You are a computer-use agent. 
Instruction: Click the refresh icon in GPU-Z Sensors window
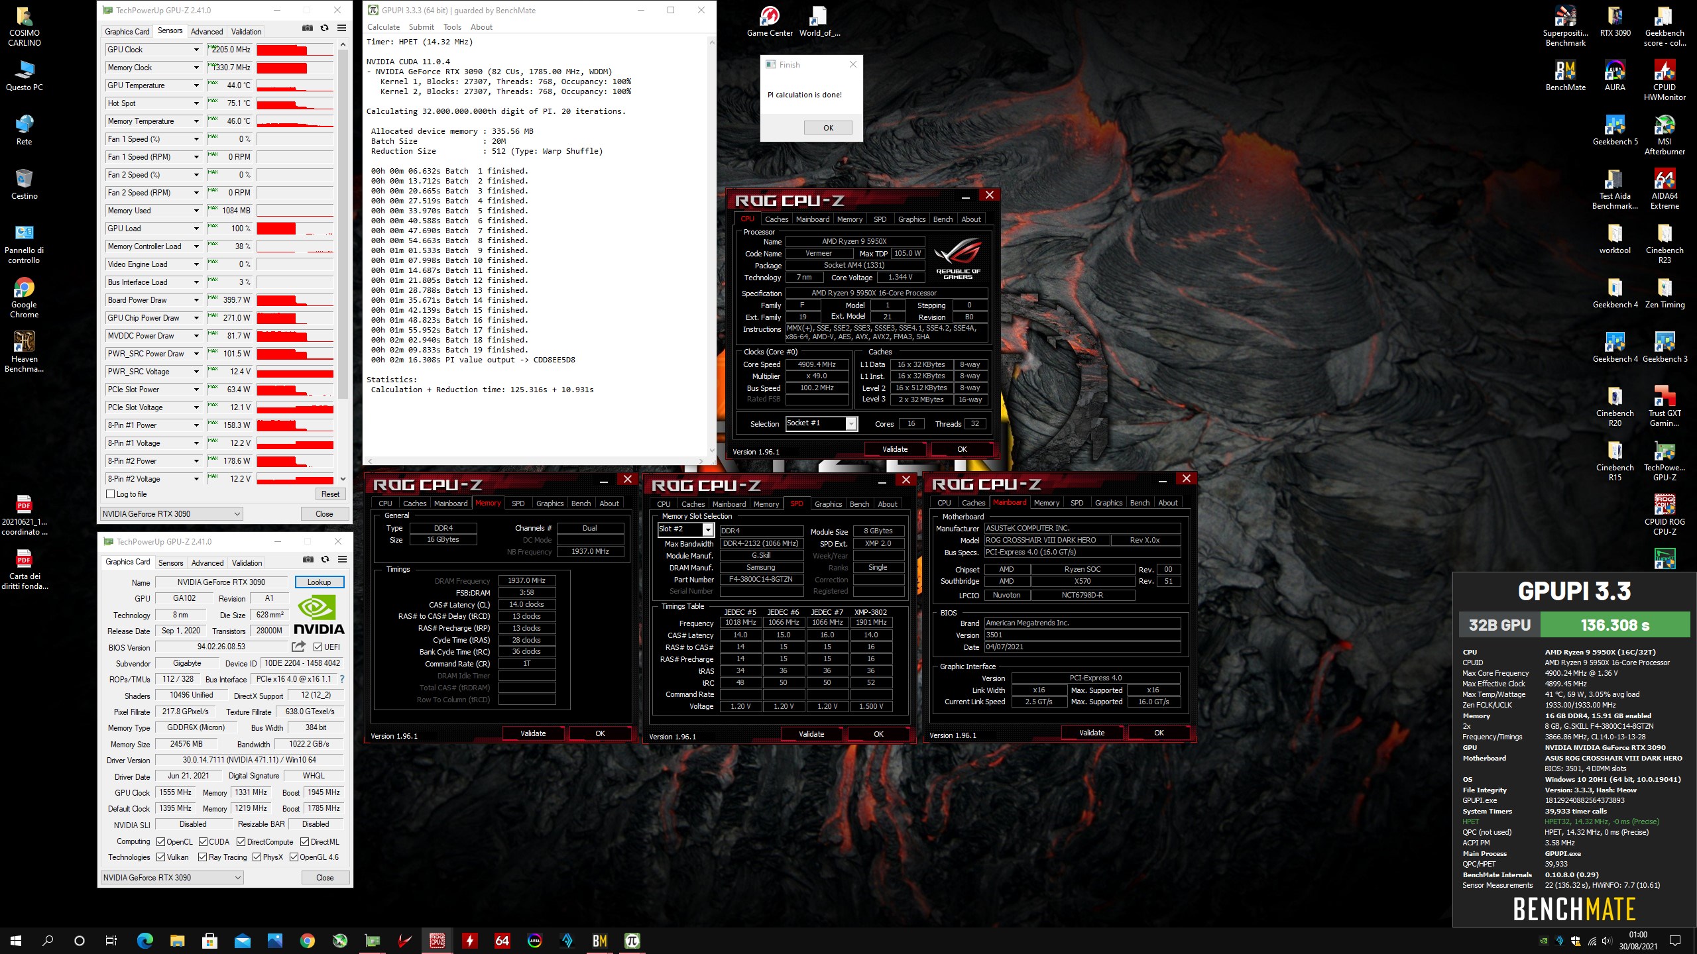click(324, 28)
